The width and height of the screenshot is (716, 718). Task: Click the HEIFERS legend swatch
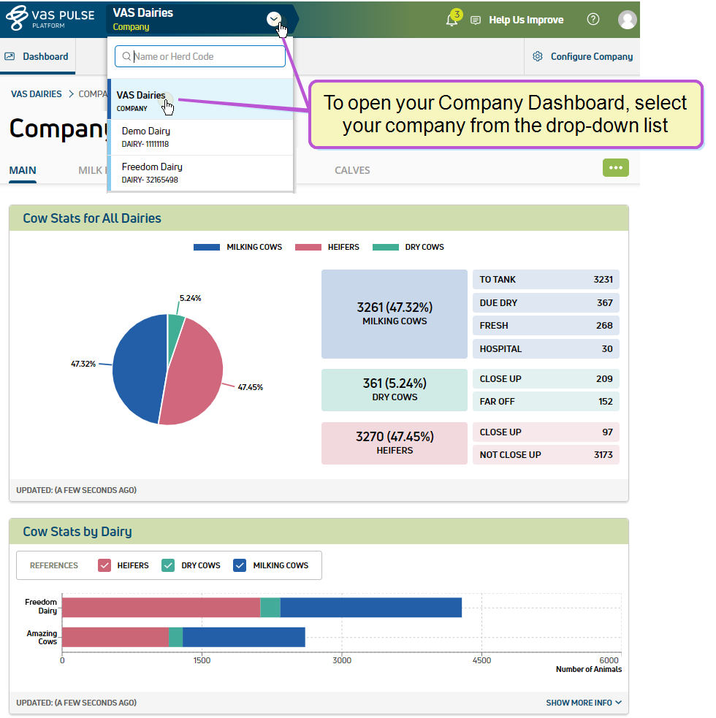tap(308, 248)
